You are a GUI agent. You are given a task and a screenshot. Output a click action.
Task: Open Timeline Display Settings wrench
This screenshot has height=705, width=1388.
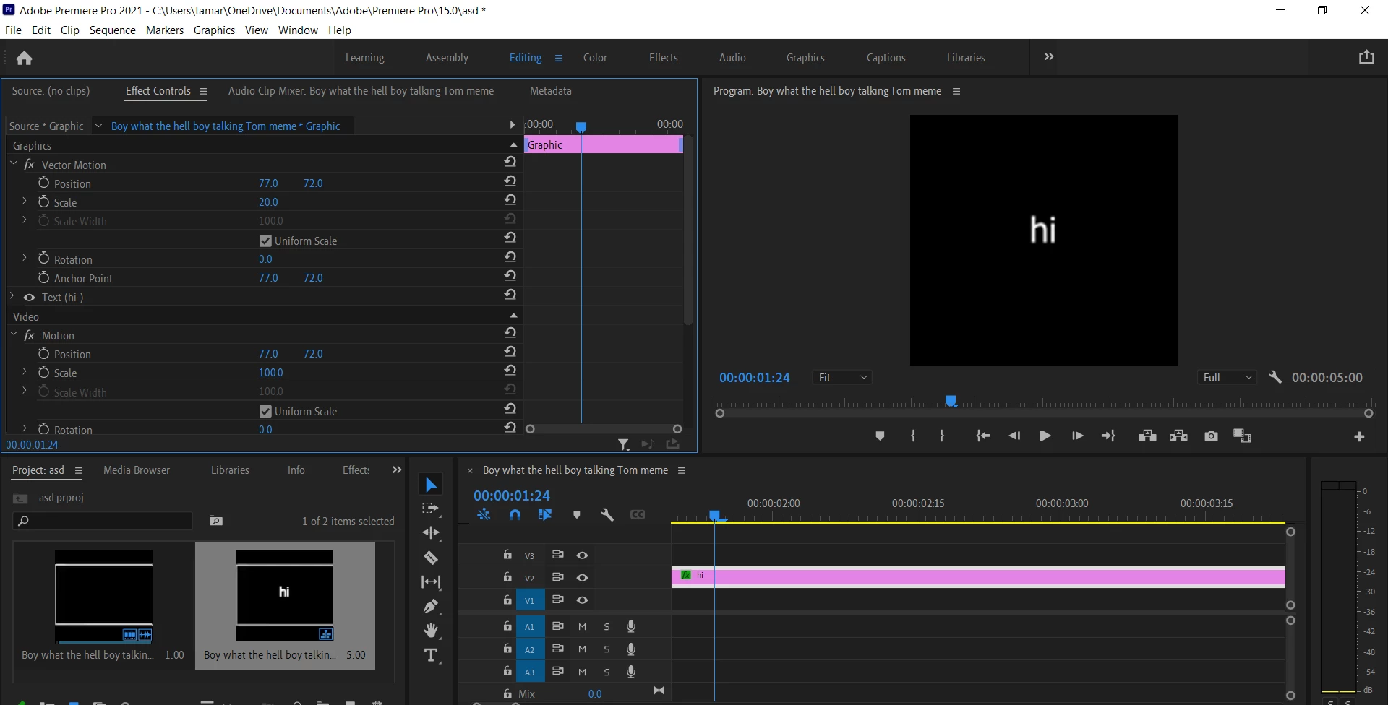click(x=607, y=514)
